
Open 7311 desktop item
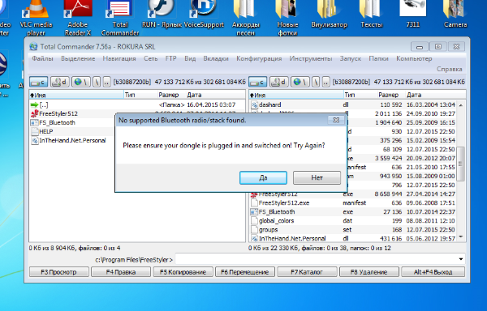click(x=413, y=14)
